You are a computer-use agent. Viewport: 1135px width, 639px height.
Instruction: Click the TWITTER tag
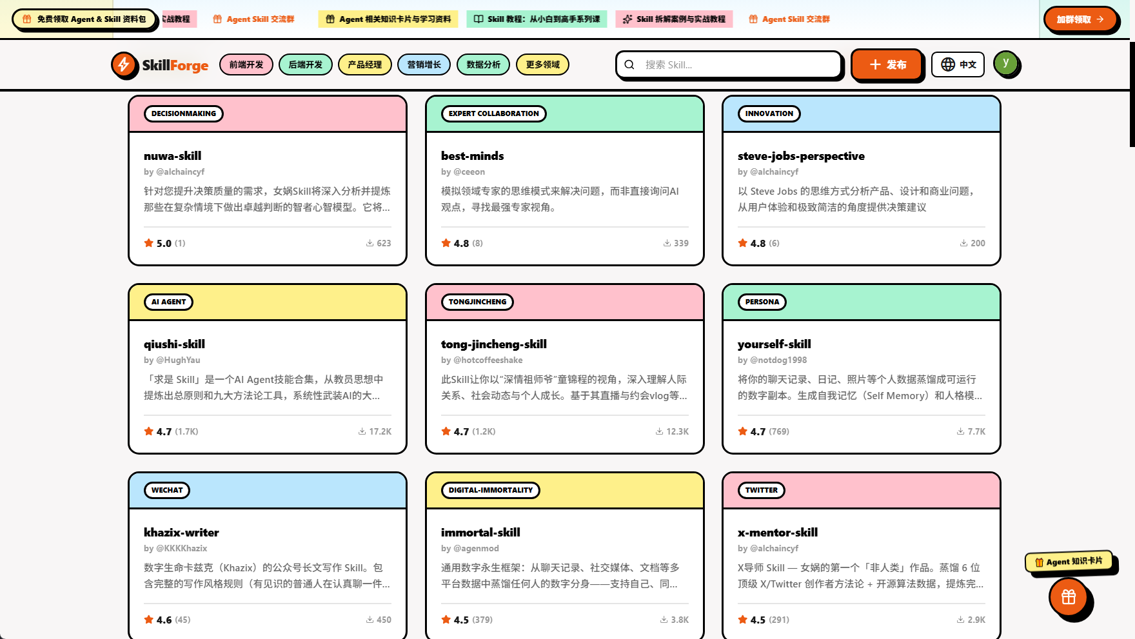[762, 490]
